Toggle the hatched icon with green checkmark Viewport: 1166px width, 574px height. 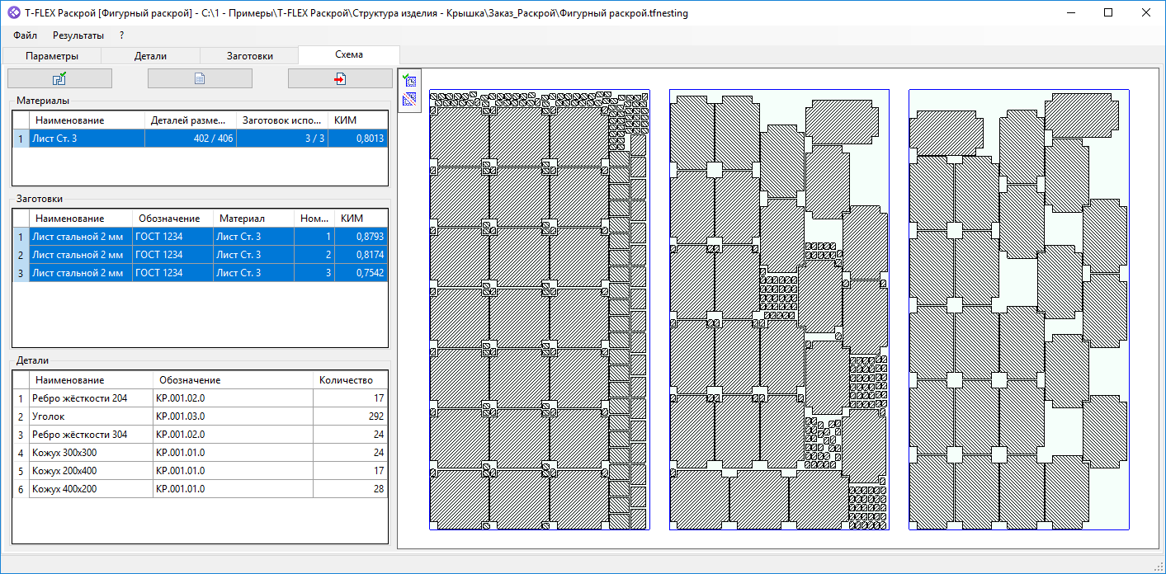click(x=409, y=81)
